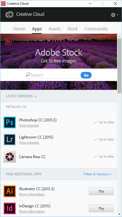Click the Camera Raw CC icon

pyautogui.click(x=10, y=157)
